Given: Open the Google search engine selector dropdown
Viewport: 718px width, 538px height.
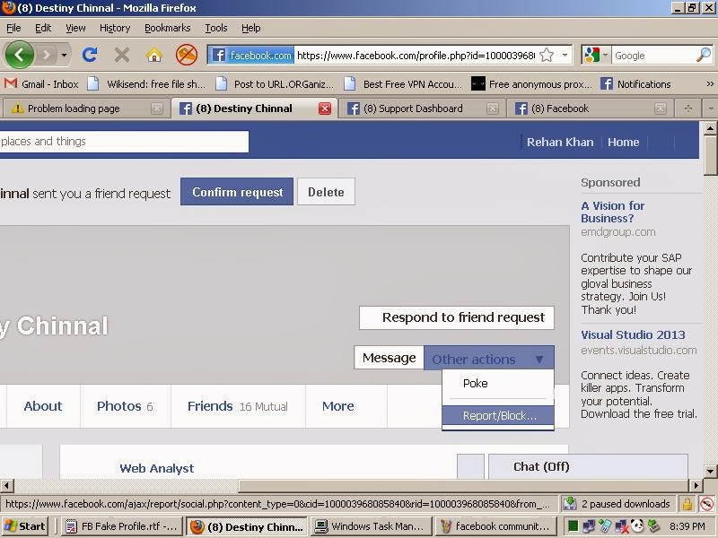Looking at the screenshot, I should pos(596,56).
